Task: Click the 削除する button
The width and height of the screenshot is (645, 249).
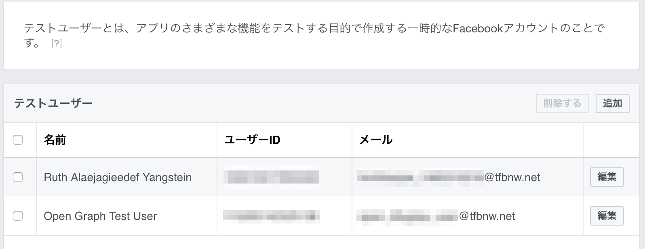Action: point(562,103)
